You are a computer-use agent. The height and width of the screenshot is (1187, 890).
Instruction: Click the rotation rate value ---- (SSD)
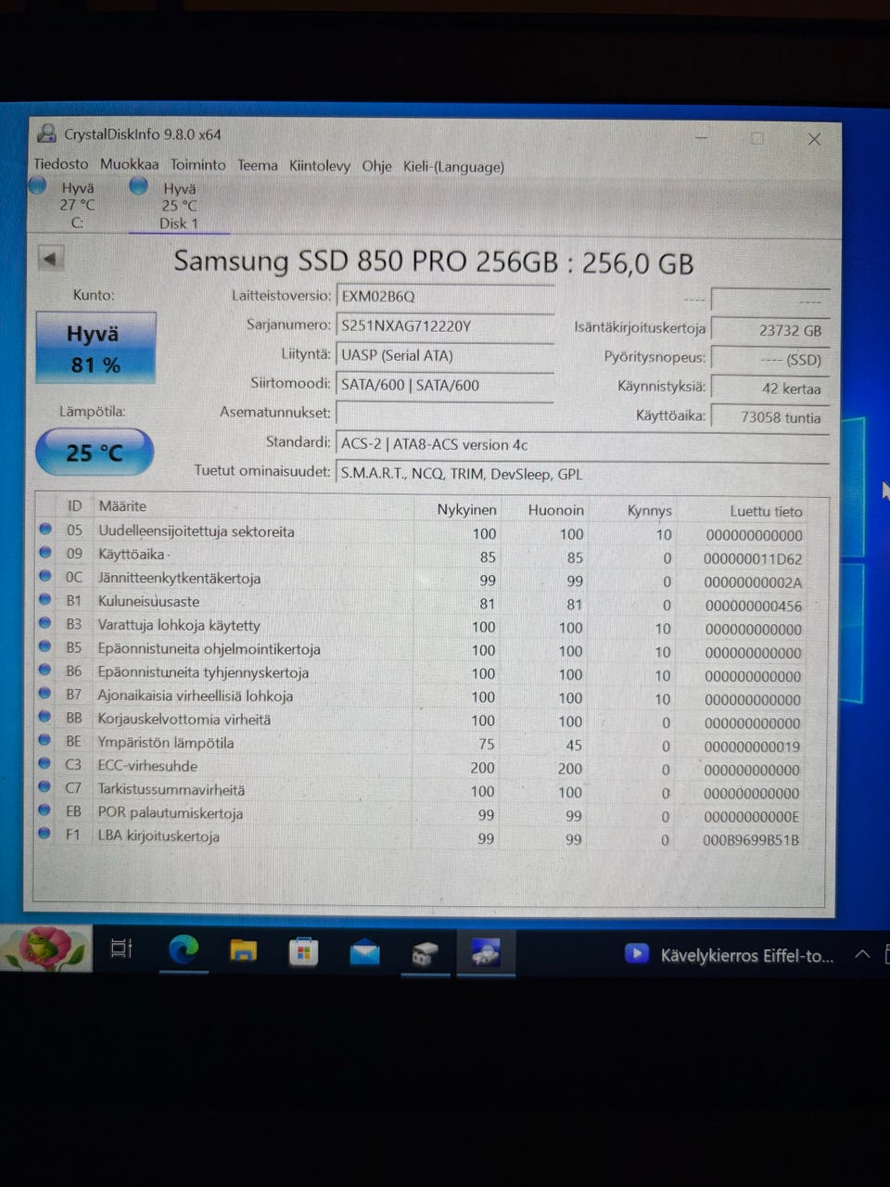(769, 360)
